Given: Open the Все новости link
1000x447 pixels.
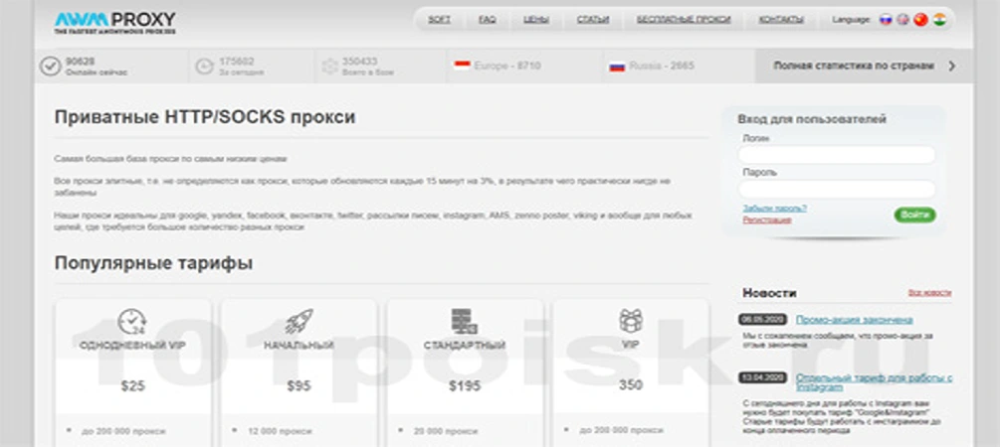Looking at the screenshot, I should (929, 293).
